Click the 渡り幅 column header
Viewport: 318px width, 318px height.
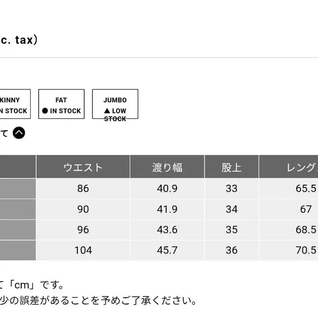click(167, 168)
